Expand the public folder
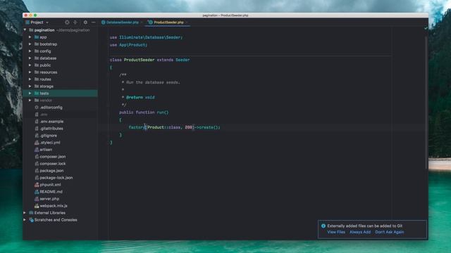This screenshot has height=253, width=451. coord(30,65)
